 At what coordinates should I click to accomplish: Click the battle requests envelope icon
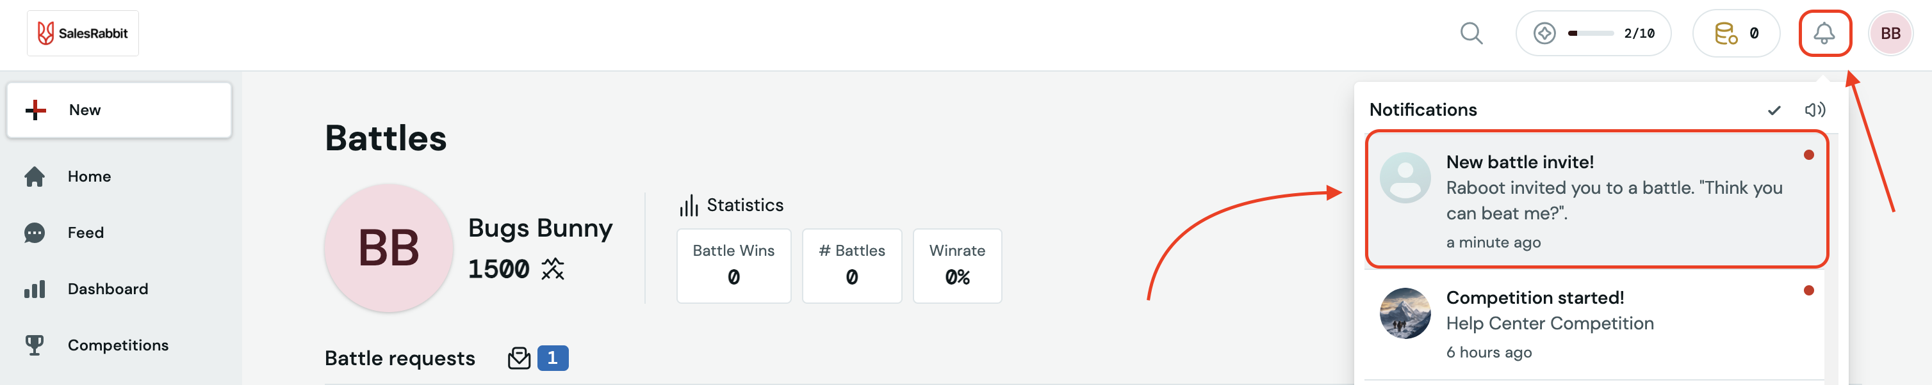[x=519, y=358]
